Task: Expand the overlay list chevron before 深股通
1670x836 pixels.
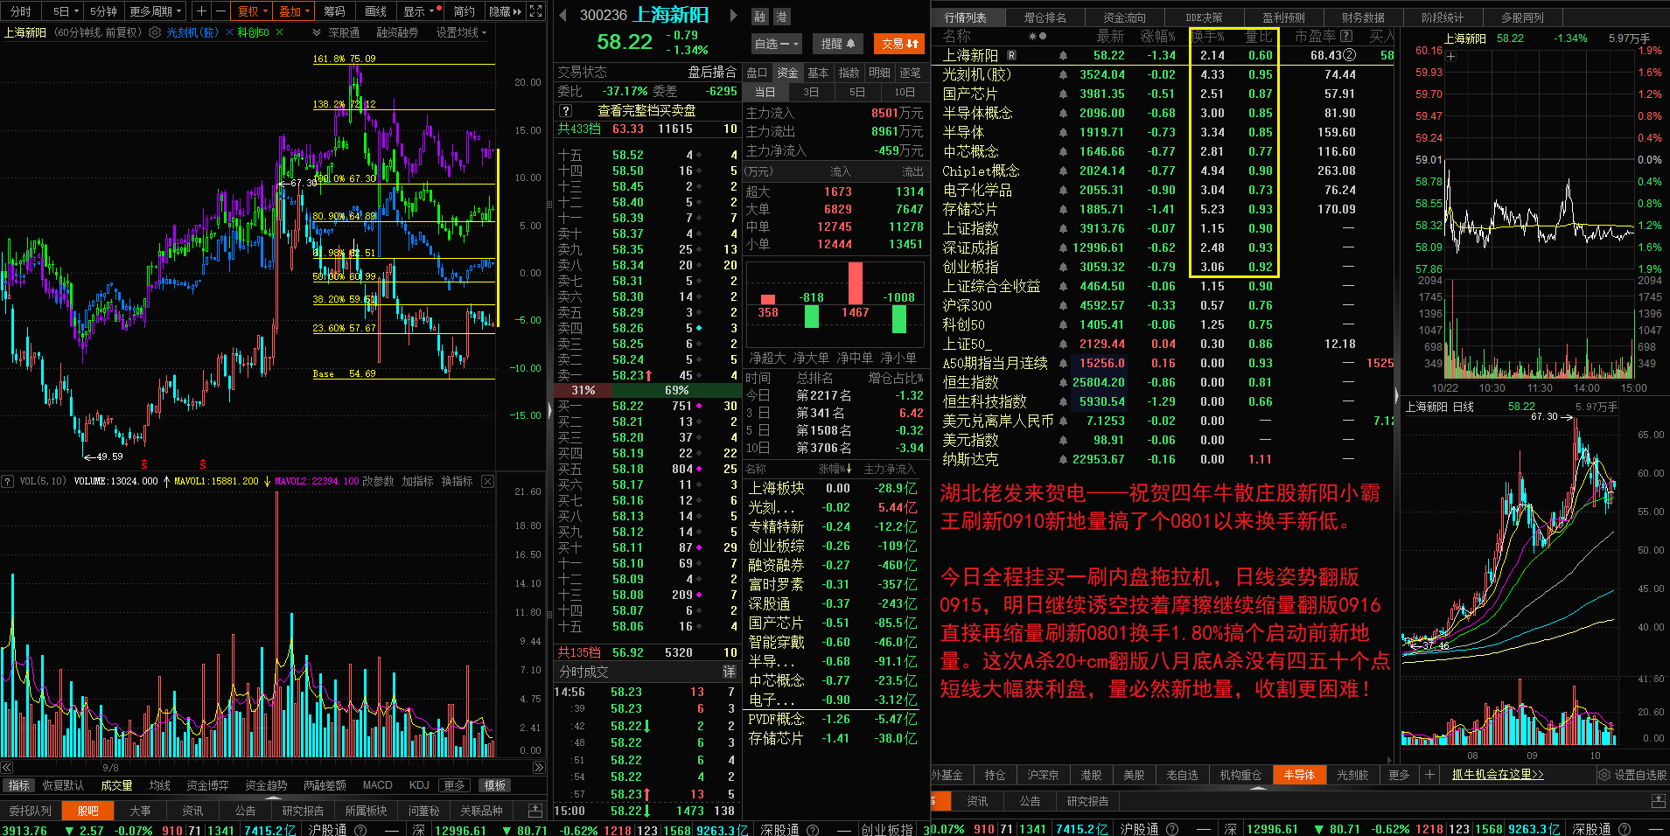Action: click(317, 32)
